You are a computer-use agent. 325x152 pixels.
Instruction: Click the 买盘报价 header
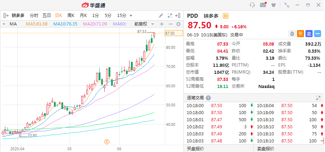click(195, 148)
